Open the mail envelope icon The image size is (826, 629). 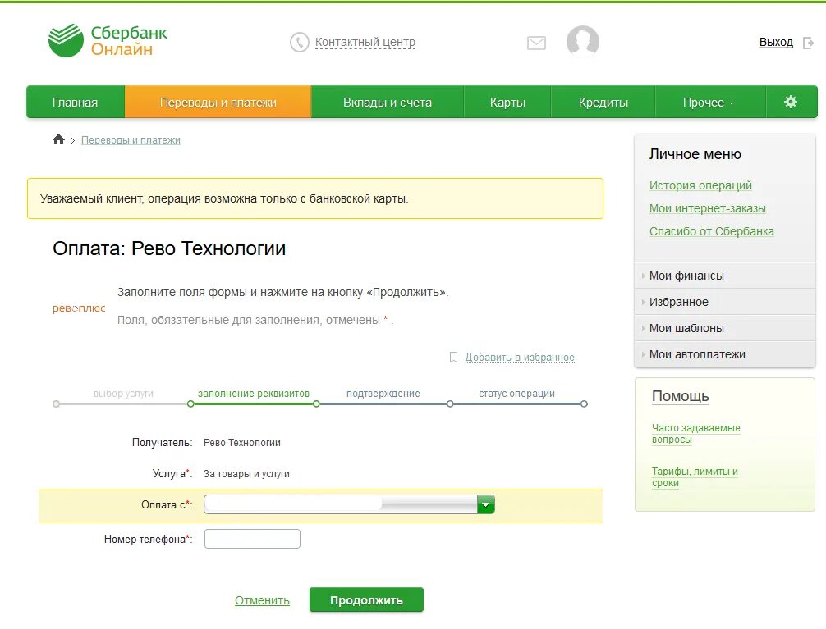pos(536,43)
